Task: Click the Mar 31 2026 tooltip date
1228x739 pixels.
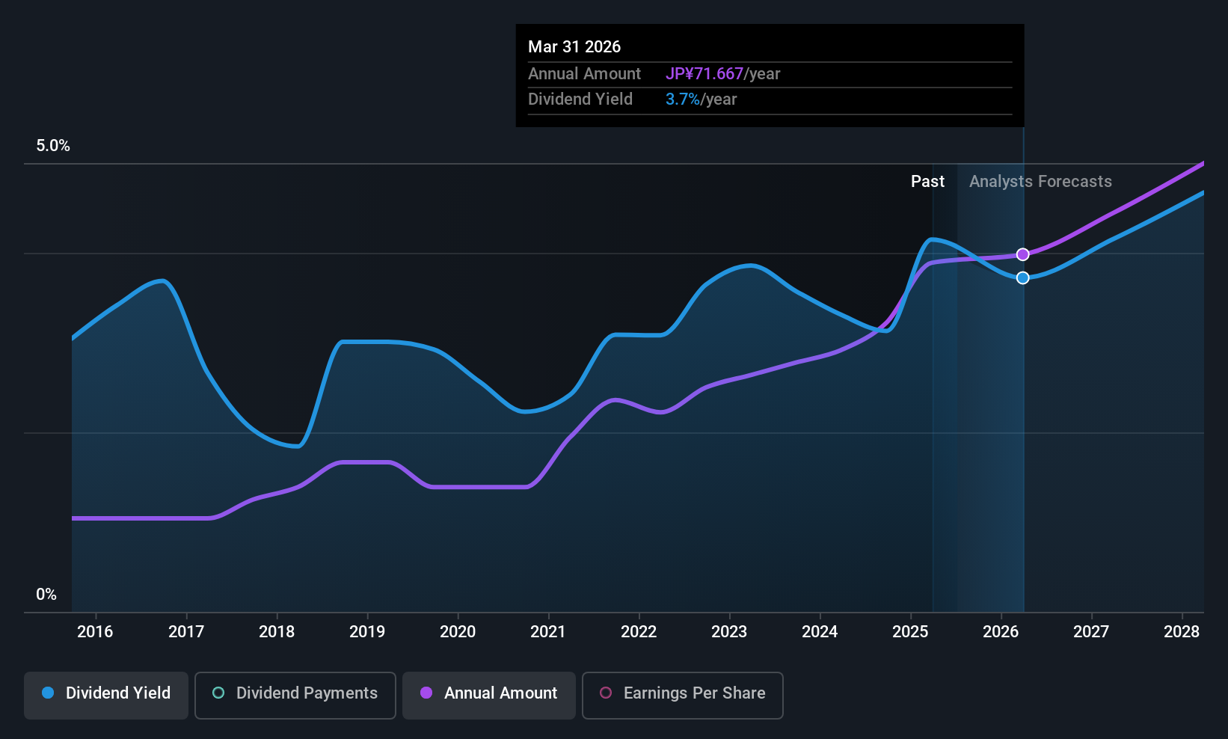Action: 574,47
